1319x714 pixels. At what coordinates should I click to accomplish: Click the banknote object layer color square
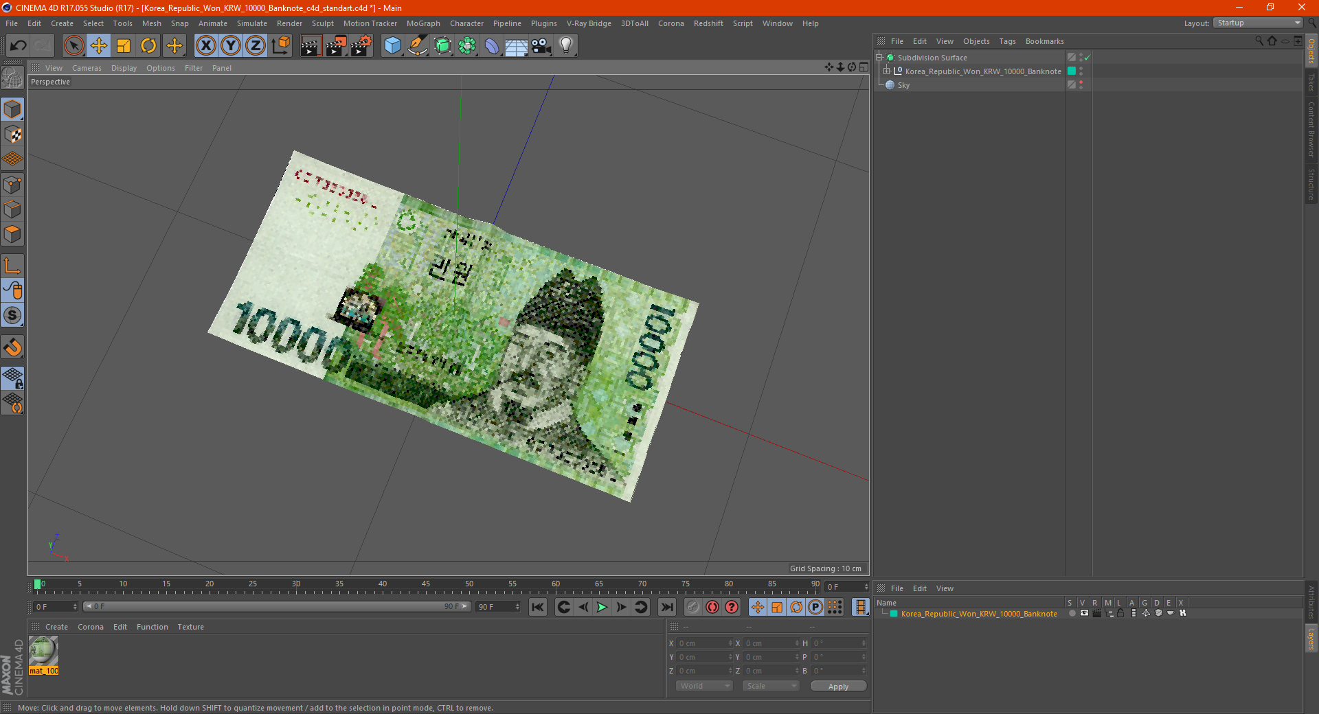[x=1071, y=71]
